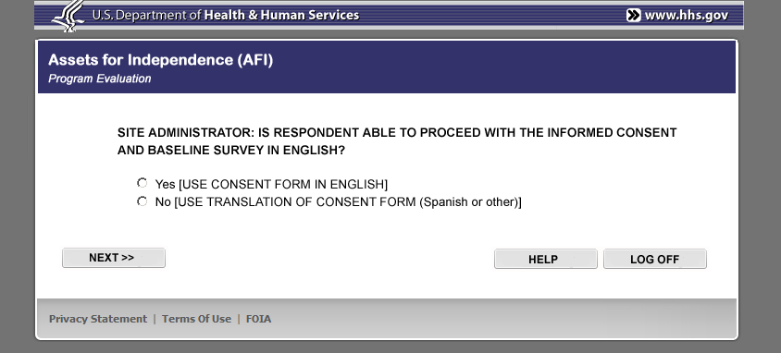Click the Program Evaluation subtitle
This screenshot has width=781, height=353.
[100, 79]
